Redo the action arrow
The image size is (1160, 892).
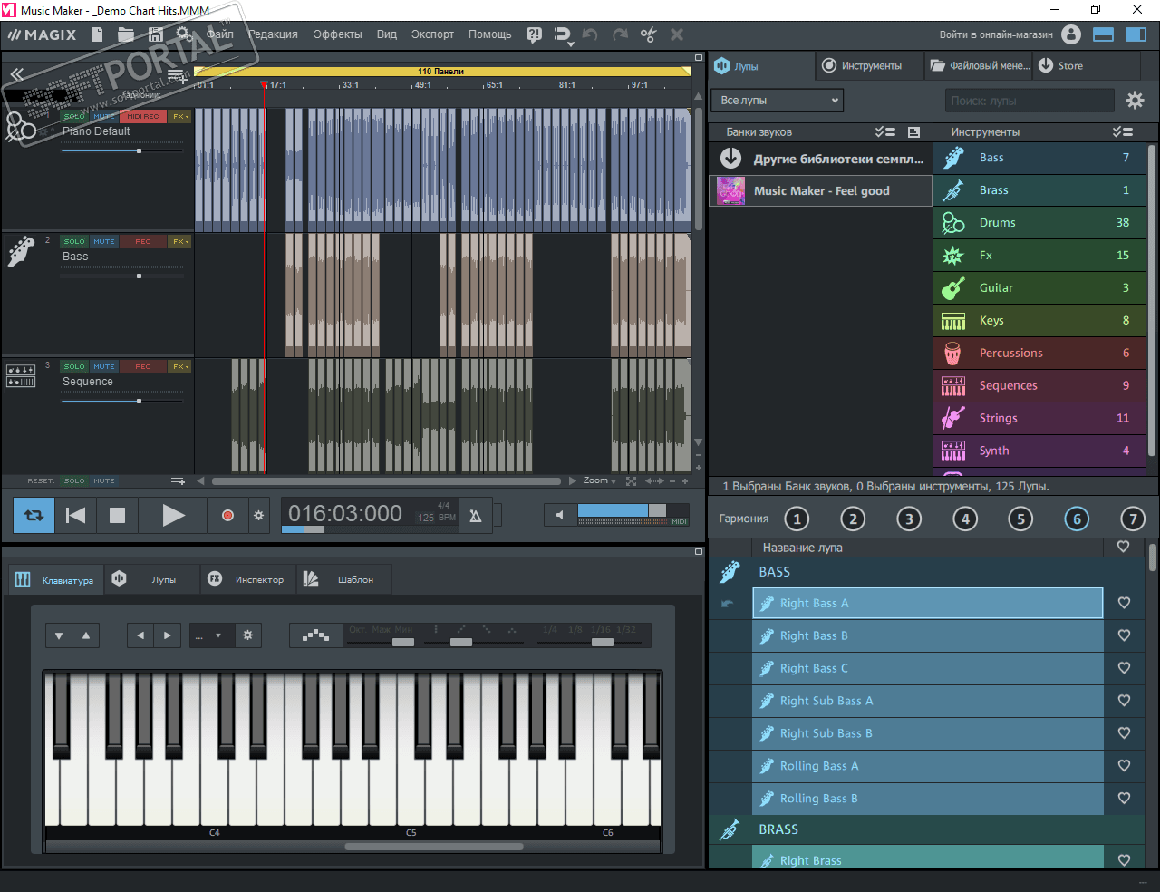pyautogui.click(x=620, y=34)
